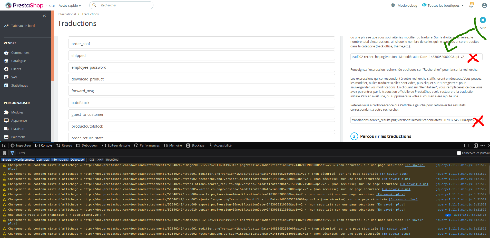490x238 pixels.
Task: Click Traductions breadcrumb link
Action: tap(90, 14)
